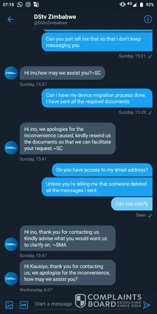Image resolution: width=157 pixels, height=314 pixels.
Task: Tap WhatsApp notification icon in status bar
Action: 20,4
